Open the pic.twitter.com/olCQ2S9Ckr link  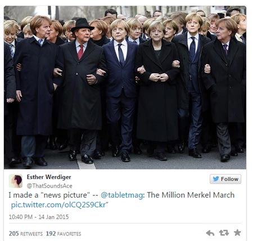(x=58, y=205)
